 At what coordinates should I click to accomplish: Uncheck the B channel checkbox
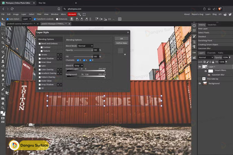pyautogui.click(x=90, y=60)
